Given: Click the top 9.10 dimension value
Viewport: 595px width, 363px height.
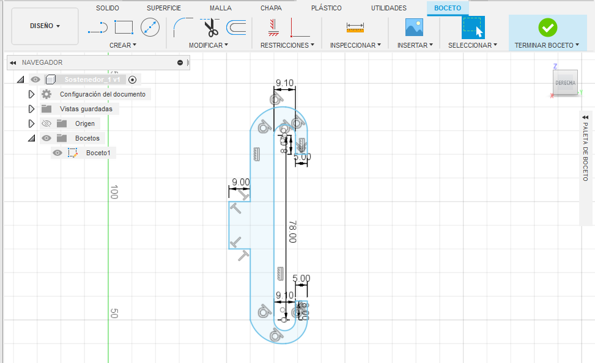Looking at the screenshot, I should click(284, 82).
